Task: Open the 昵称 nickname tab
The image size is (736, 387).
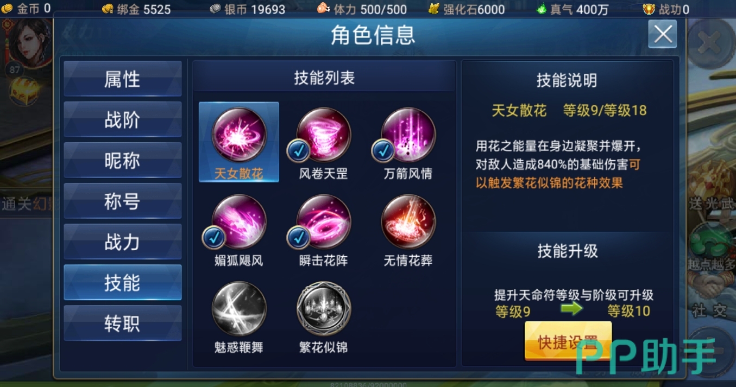Action: [x=123, y=160]
